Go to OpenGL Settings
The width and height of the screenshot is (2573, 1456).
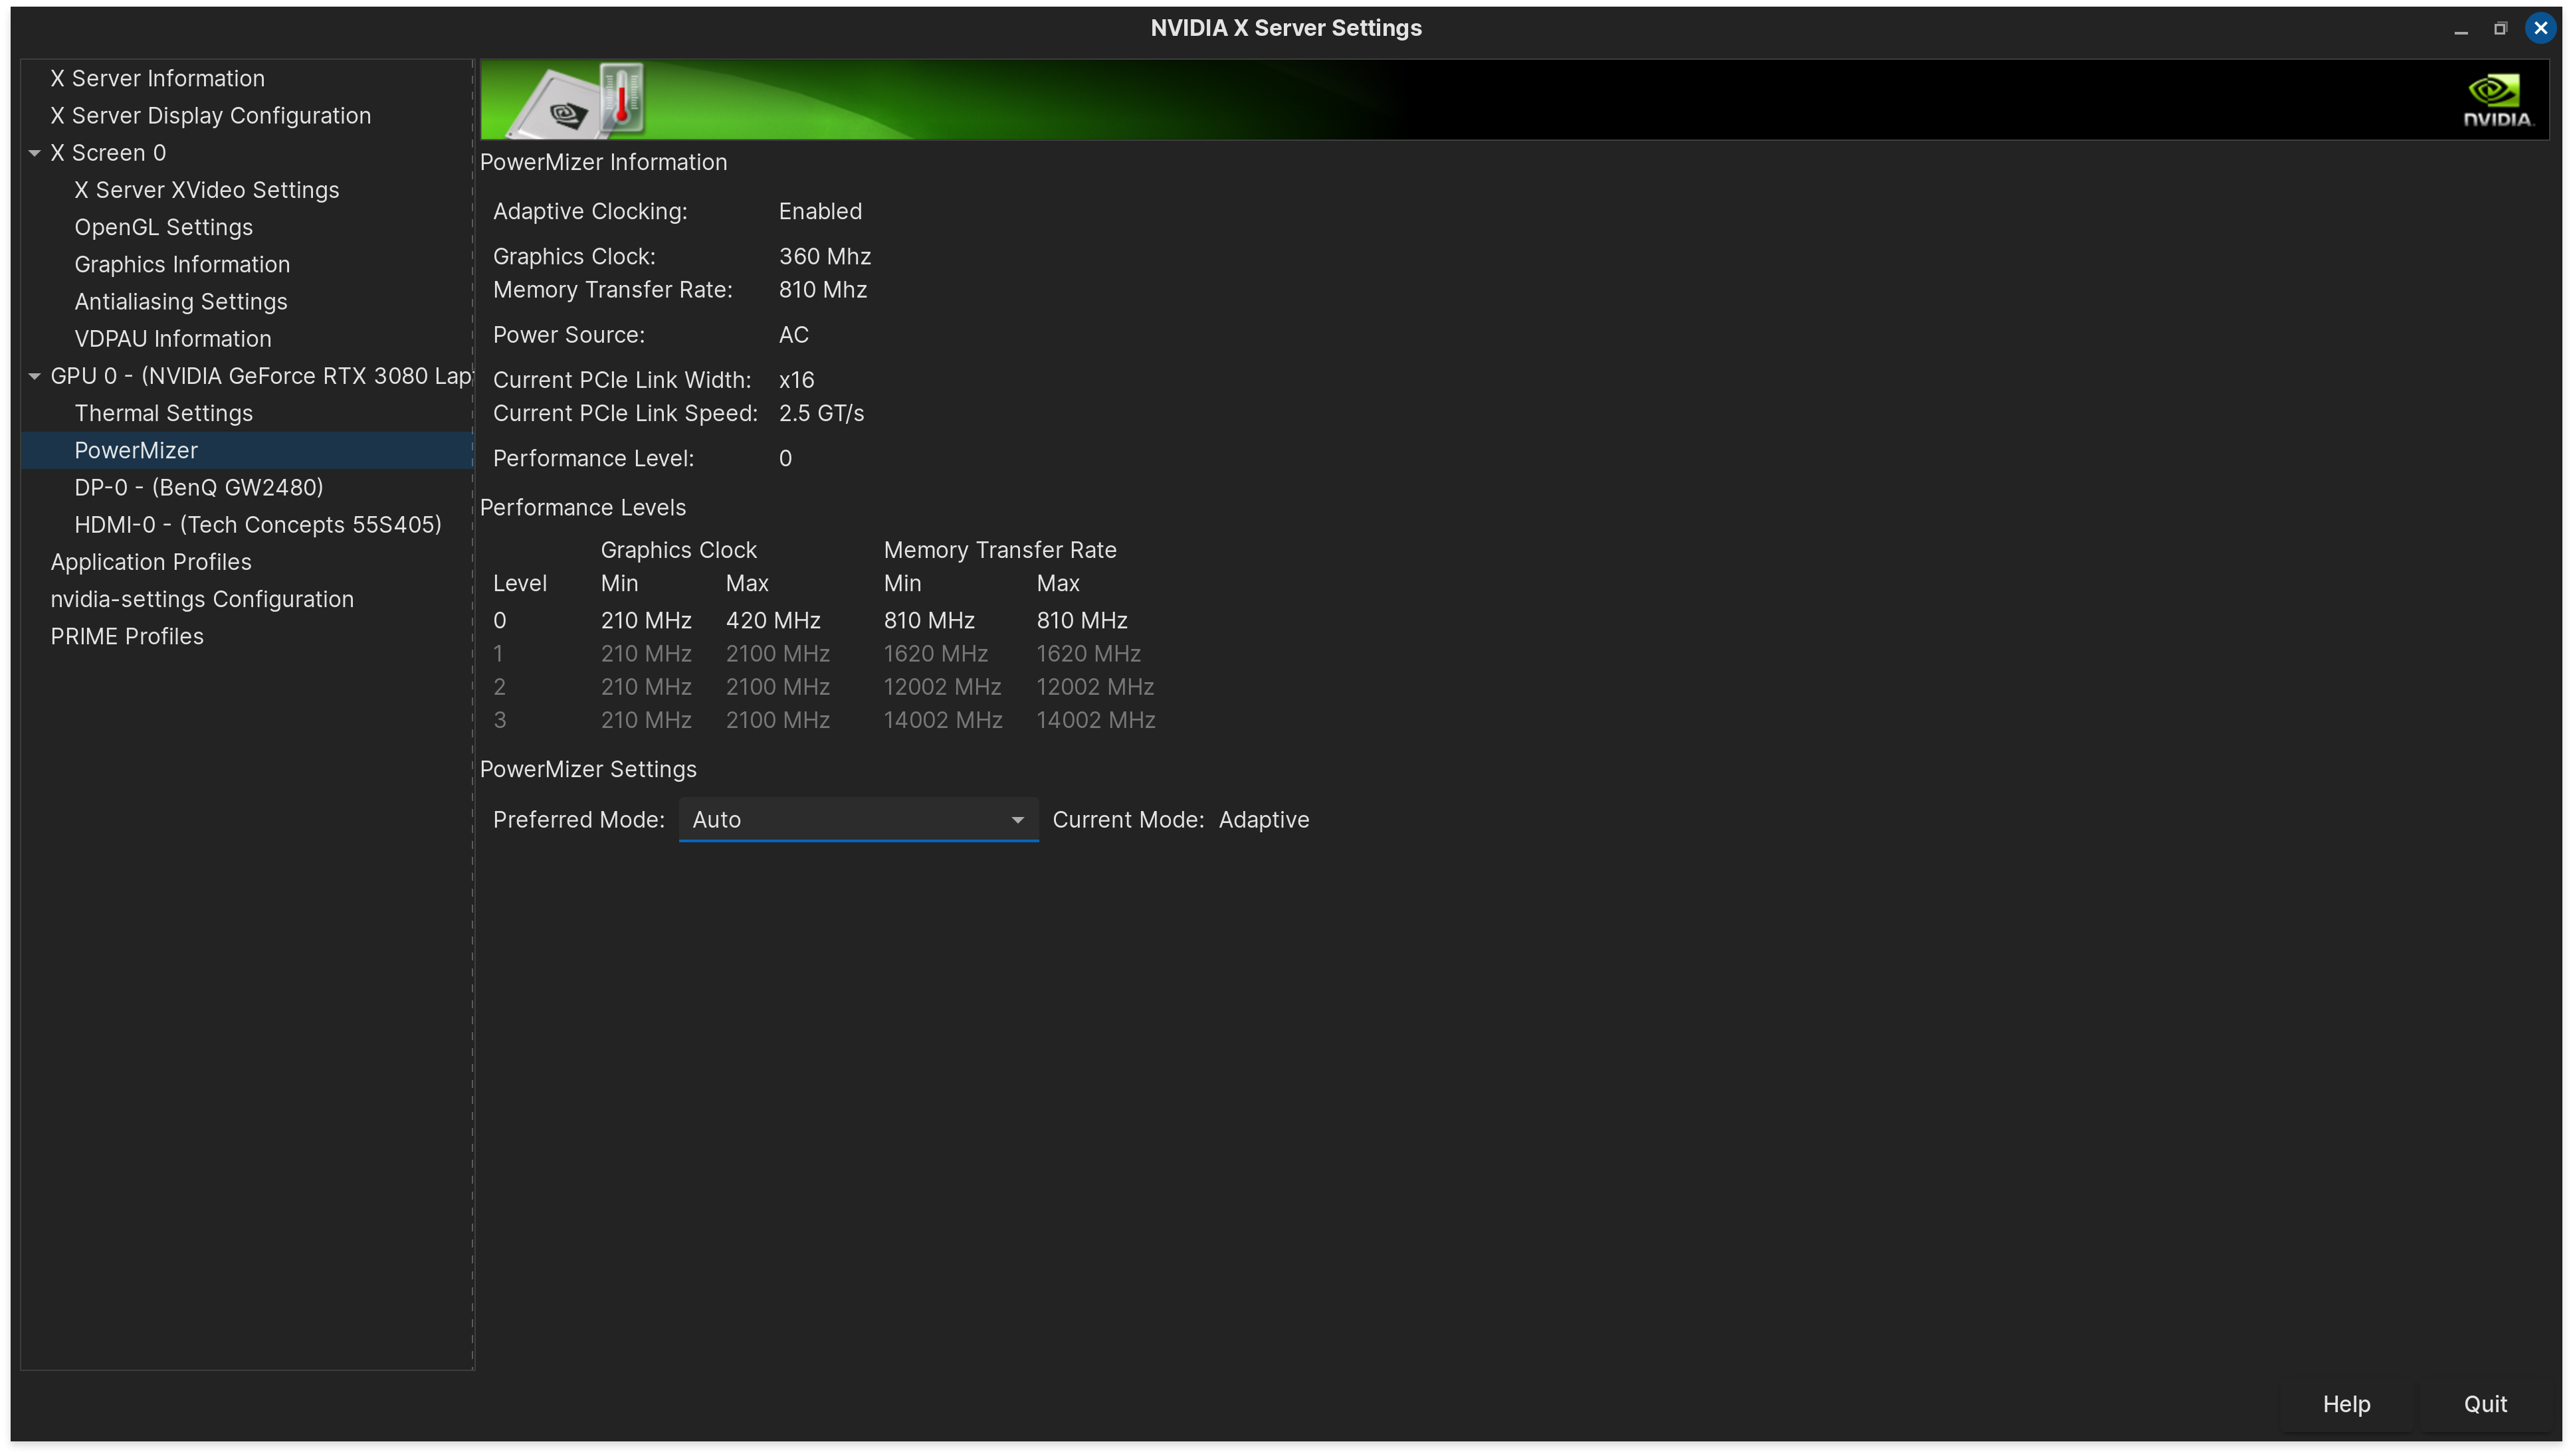[x=164, y=227]
